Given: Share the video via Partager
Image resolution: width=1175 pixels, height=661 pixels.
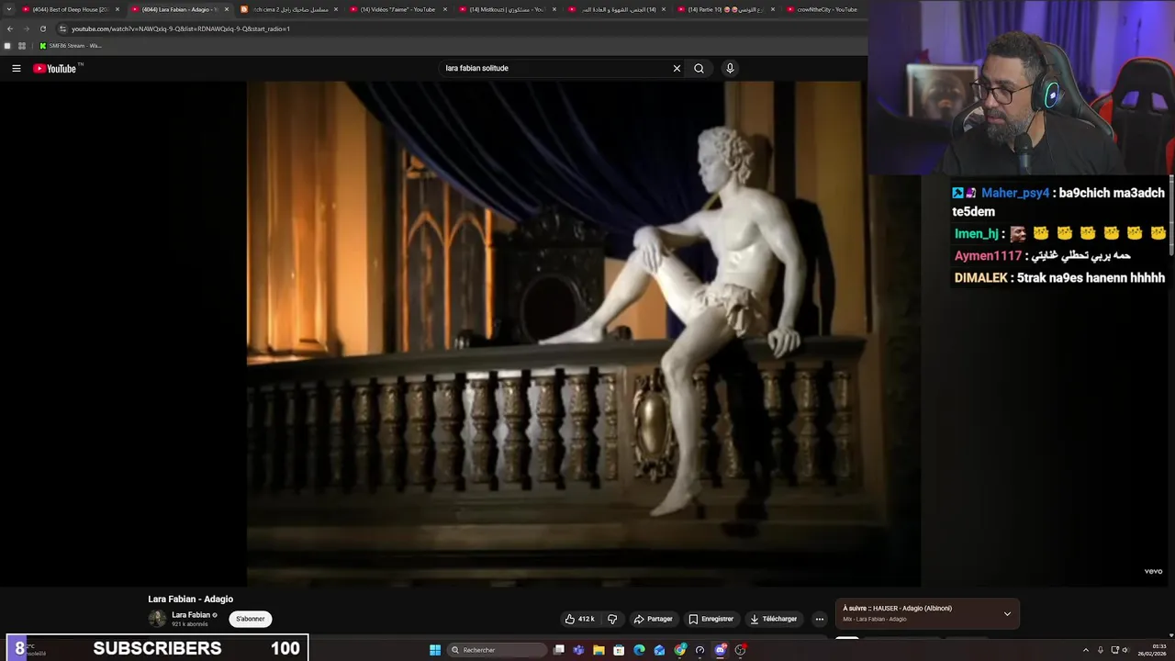Looking at the screenshot, I should tap(654, 619).
